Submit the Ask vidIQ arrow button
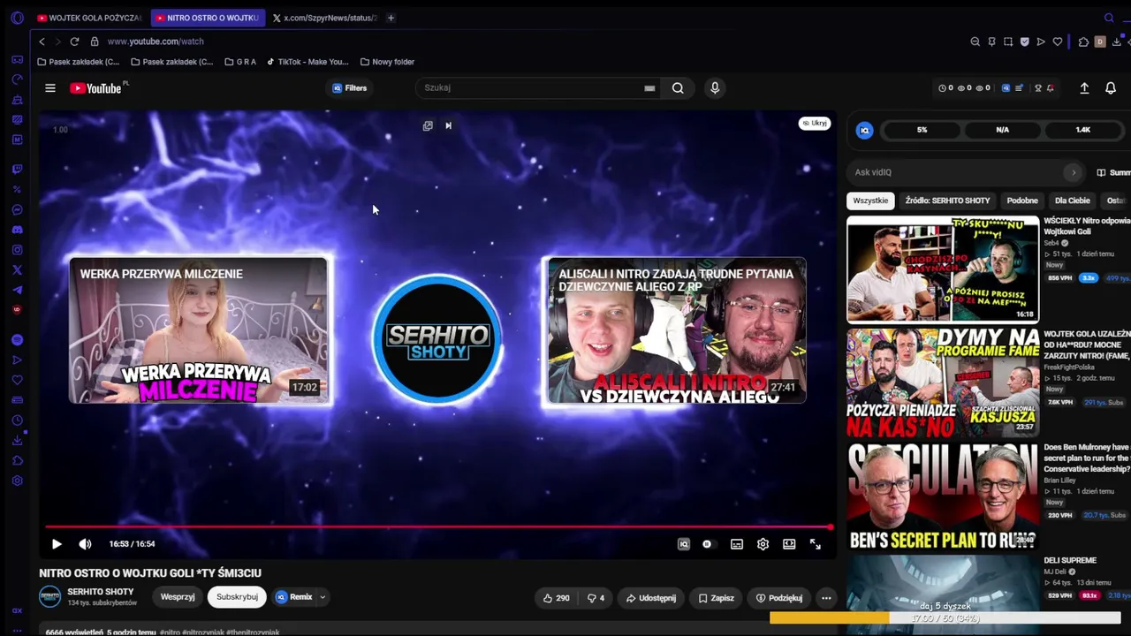 [1074, 172]
